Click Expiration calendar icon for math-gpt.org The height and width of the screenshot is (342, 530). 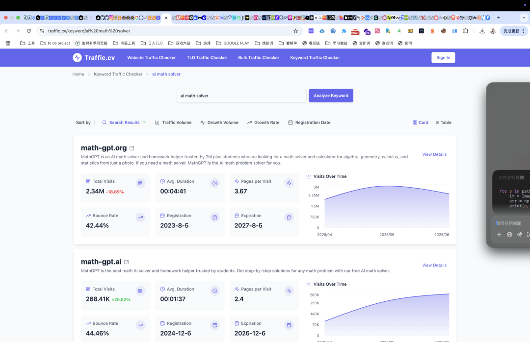click(289, 218)
